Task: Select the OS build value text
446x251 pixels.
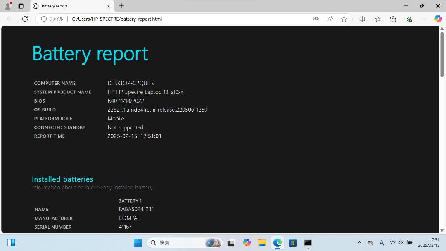Action: 157,110
